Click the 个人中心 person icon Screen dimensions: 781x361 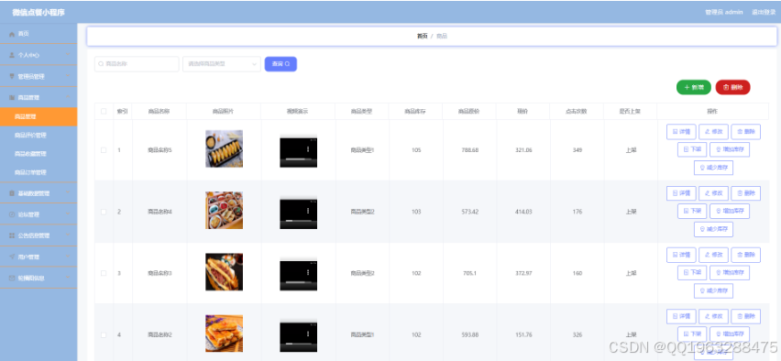(11, 55)
